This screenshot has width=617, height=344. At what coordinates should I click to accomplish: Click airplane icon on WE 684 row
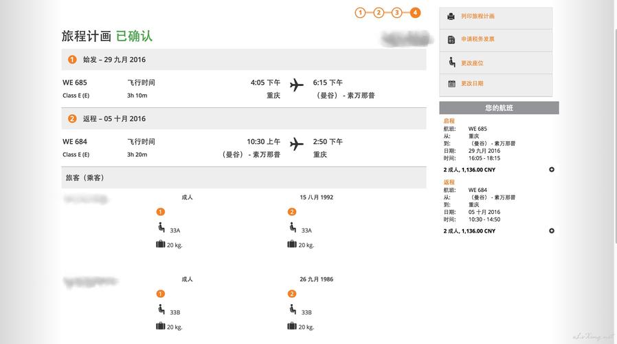[x=297, y=144]
